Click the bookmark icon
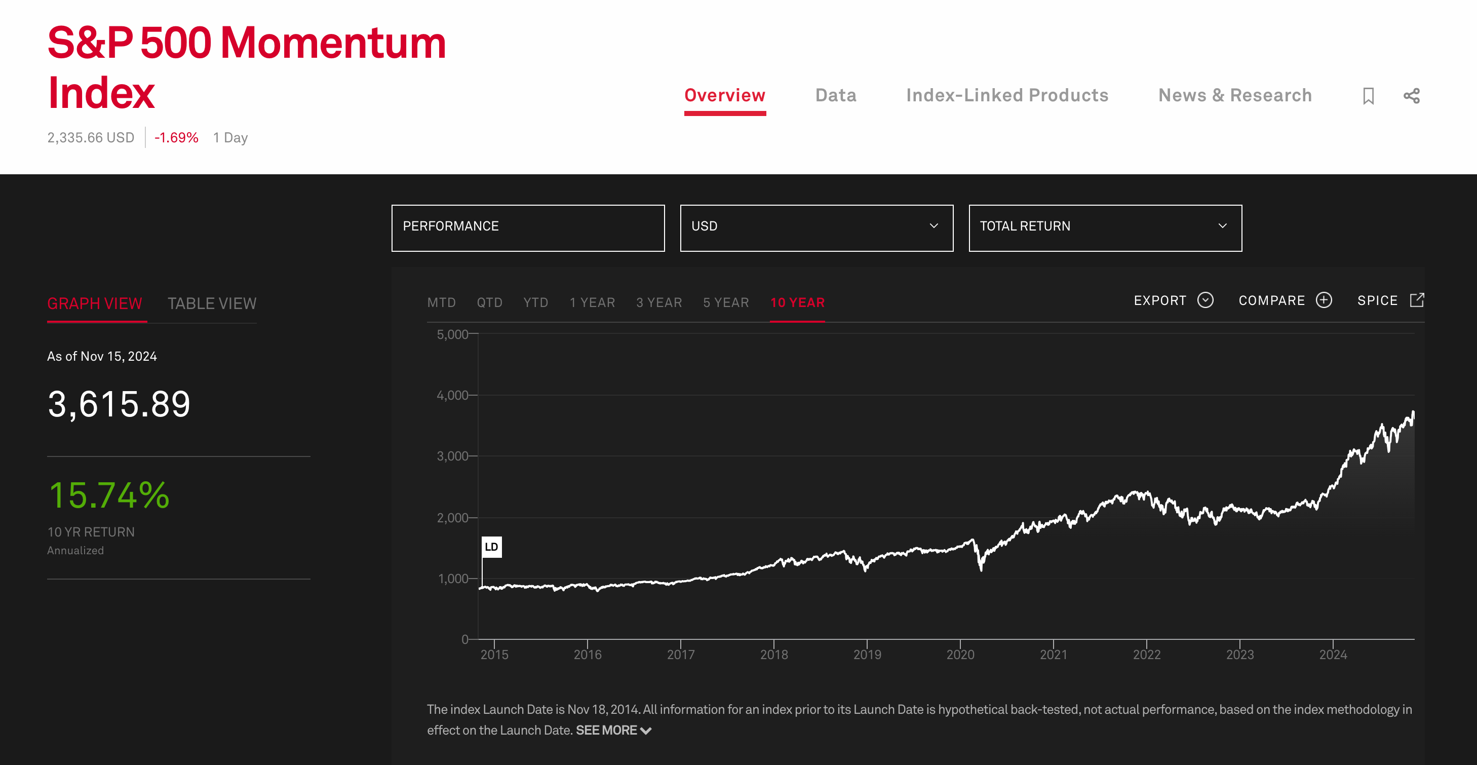This screenshot has width=1477, height=765. pyautogui.click(x=1368, y=96)
